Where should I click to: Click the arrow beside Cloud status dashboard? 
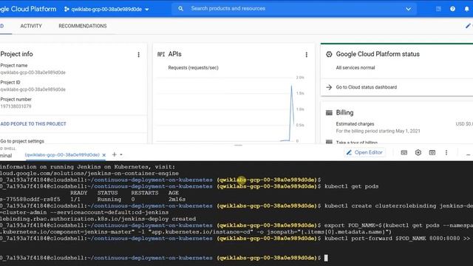pos(329,87)
